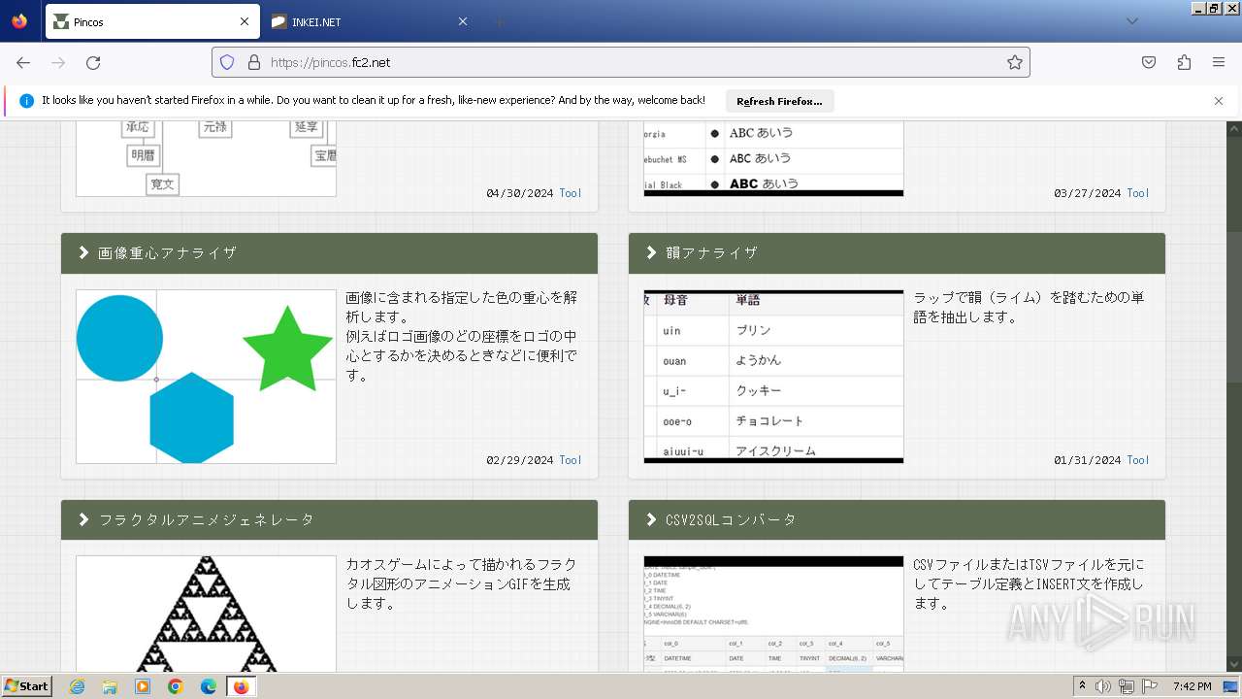Open the 画像重心アナライザ heading link
Image resolution: width=1242 pixels, height=699 pixels.
coord(167,252)
